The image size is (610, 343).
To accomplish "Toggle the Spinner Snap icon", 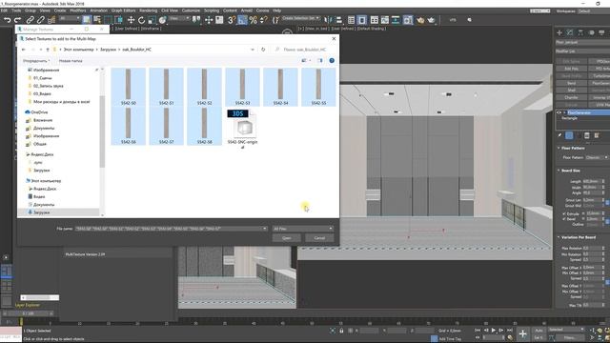I will coord(263,20).
